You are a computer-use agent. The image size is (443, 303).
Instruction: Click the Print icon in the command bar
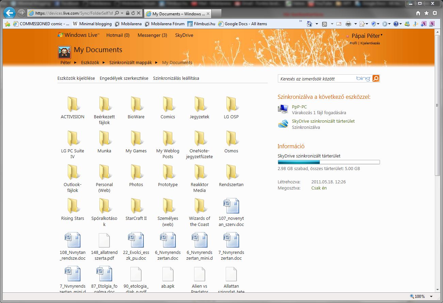click(348, 24)
